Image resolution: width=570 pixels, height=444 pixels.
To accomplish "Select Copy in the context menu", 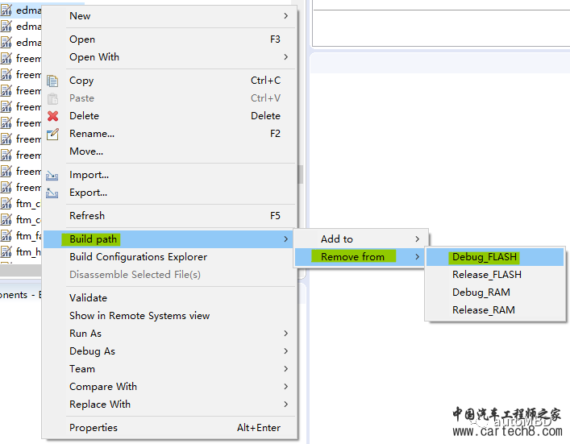I will 170,81.
